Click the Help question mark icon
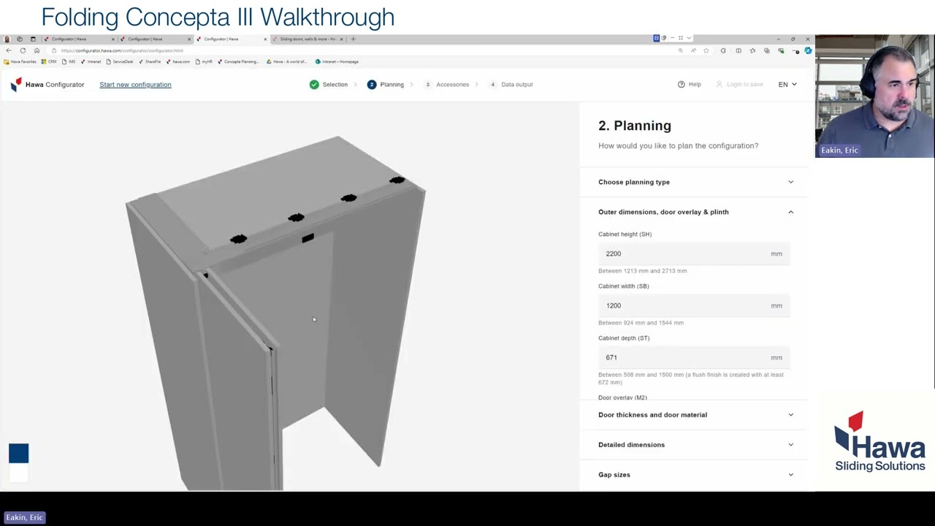935x526 pixels. click(x=681, y=84)
